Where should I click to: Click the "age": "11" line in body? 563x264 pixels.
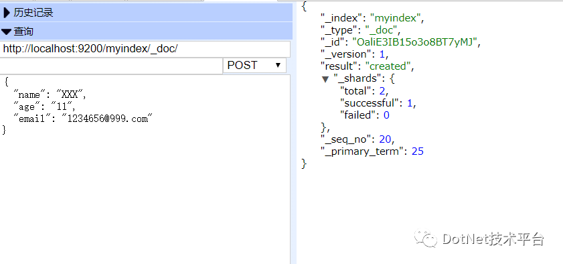pyautogui.click(x=44, y=107)
